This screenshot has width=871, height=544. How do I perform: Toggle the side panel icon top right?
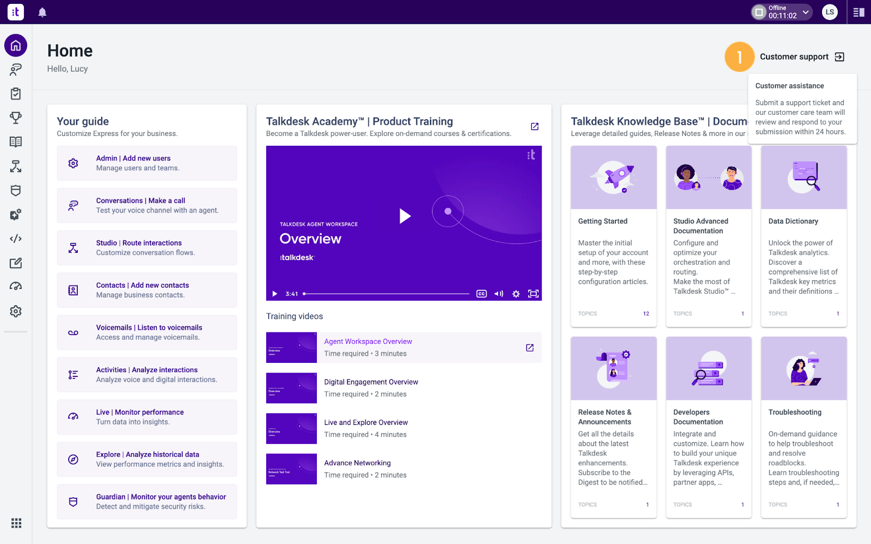click(x=859, y=12)
